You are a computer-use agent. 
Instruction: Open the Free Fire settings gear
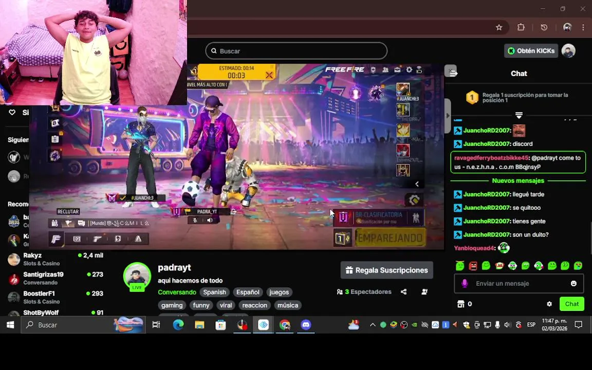point(409,70)
